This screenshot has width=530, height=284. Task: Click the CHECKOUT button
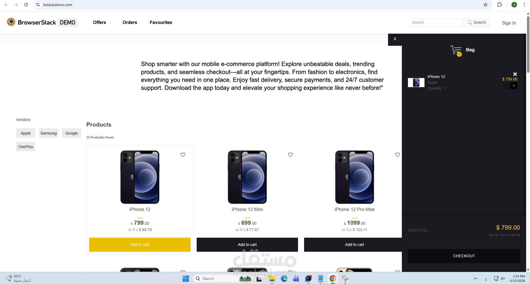pos(464,256)
